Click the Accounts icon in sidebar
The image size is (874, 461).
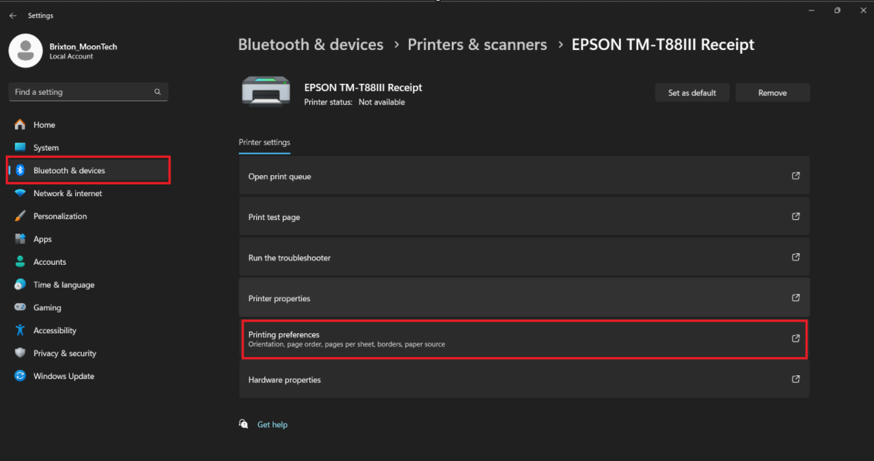19,262
